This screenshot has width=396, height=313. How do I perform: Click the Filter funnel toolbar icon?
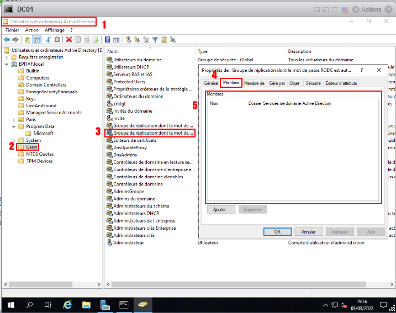coord(155,40)
